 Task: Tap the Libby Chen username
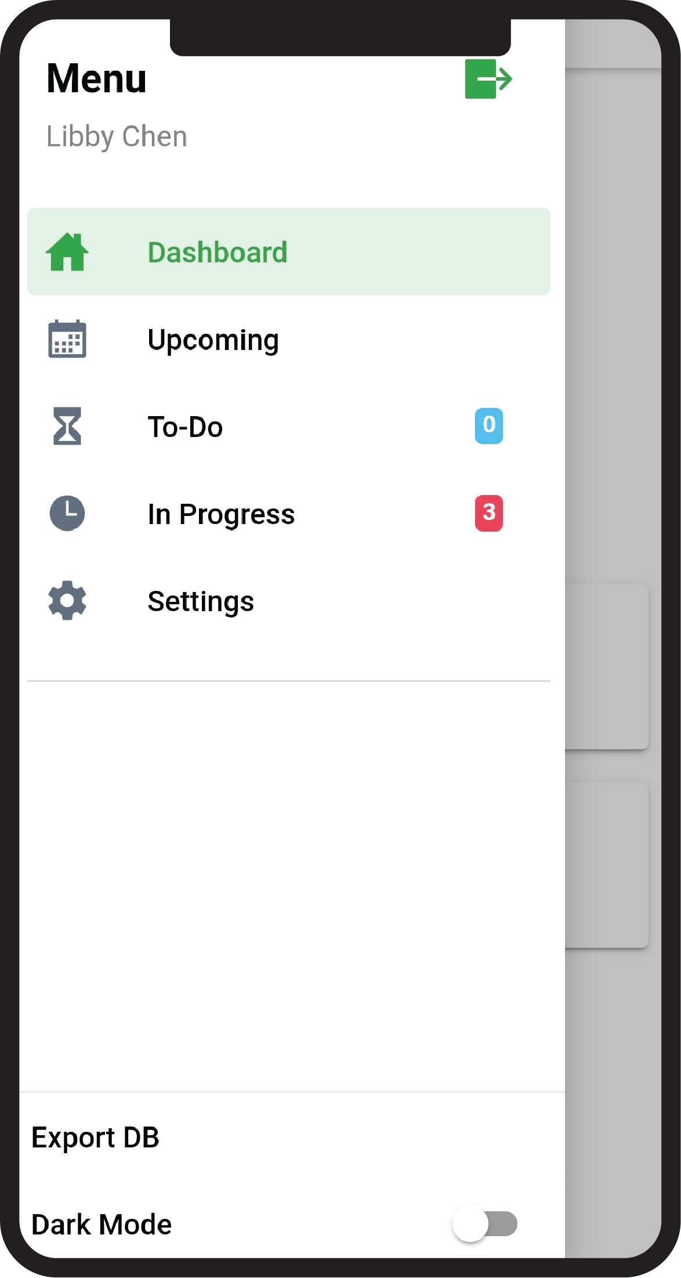pos(117,137)
